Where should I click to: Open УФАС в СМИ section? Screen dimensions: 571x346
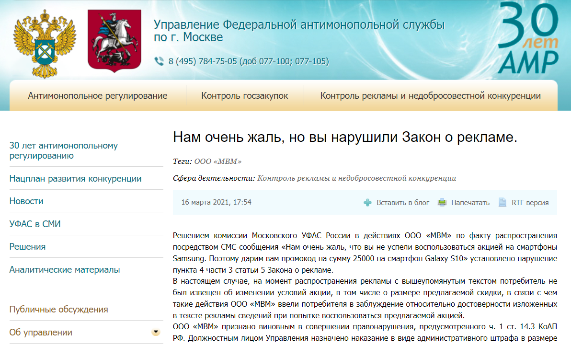pos(35,224)
